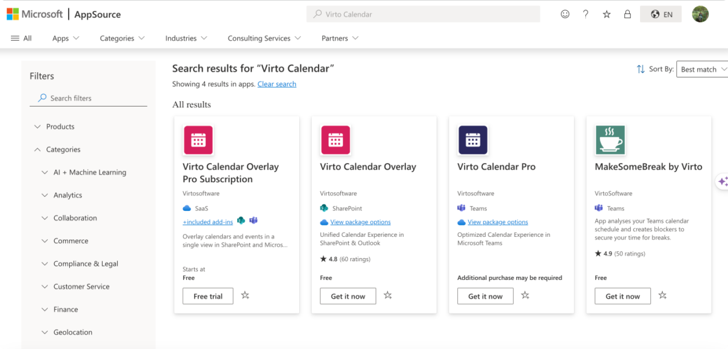728x349 pixels.
Task: Star the MakeSomeBreak by Virto app
Action: pos(662,296)
